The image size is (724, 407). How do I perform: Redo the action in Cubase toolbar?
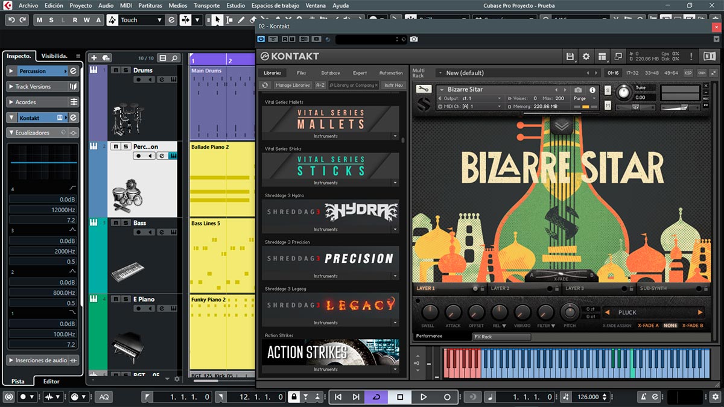click(x=23, y=20)
